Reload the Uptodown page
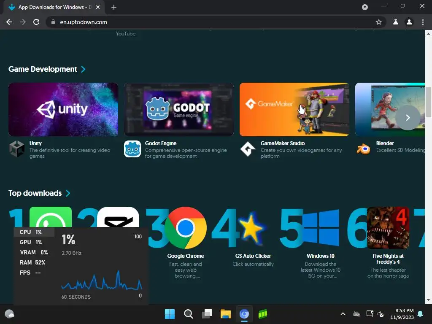432x324 pixels. pos(36,22)
